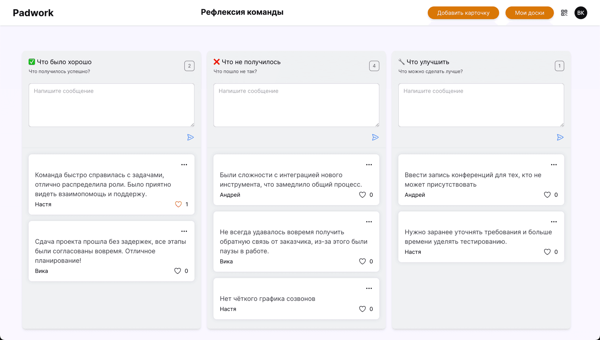The image size is (600, 340).
Task: Open three-dot menu on 'Нет чёткого графика' card
Action: [x=369, y=288]
